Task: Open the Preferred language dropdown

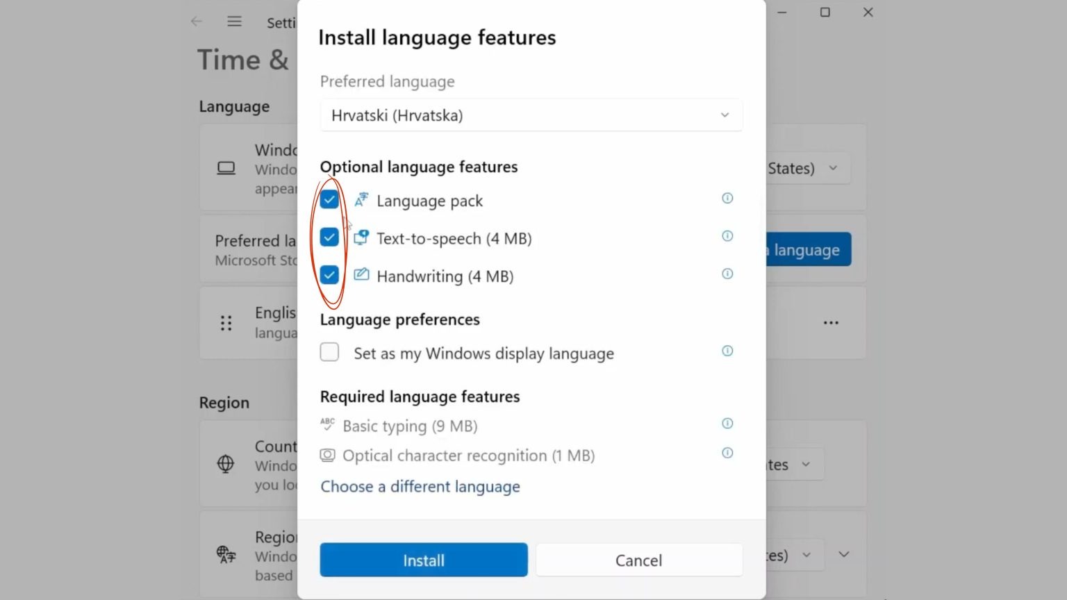Action: click(531, 115)
